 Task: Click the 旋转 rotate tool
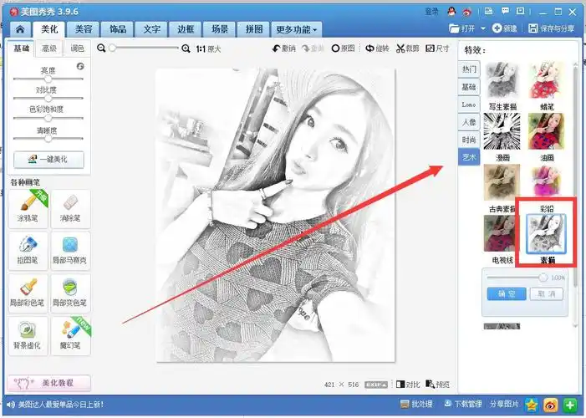pyautogui.click(x=377, y=48)
